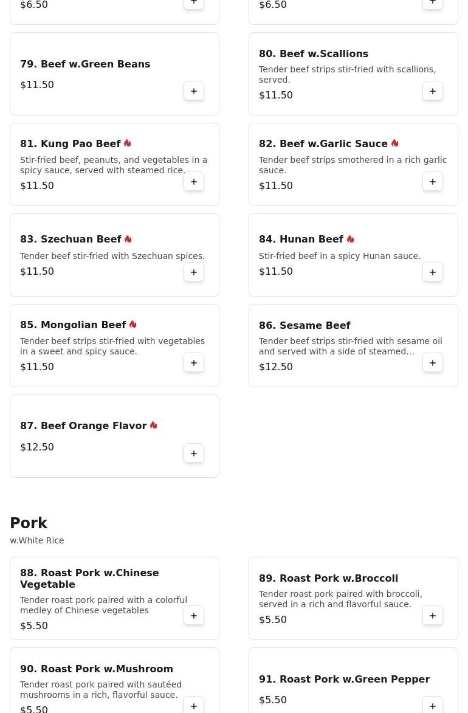Click the spicy flame icon next to Hunan Beef

(x=350, y=239)
